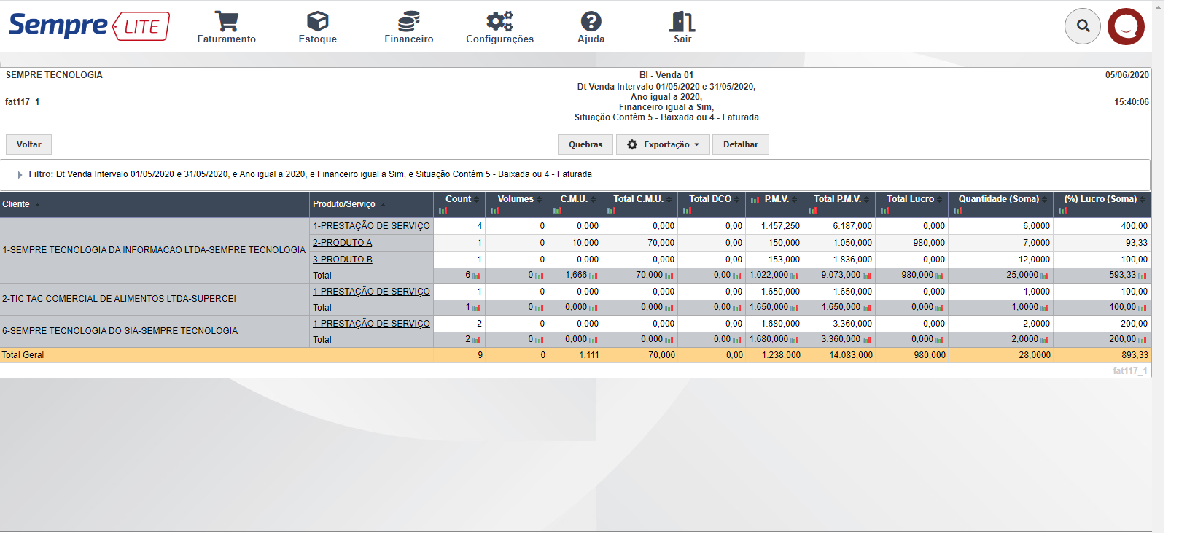
Task: Sort by the Cliente column arrow
Action: pyautogui.click(x=37, y=205)
